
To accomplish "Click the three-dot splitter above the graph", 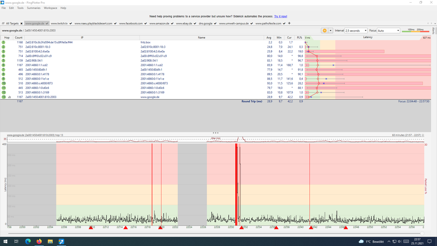I will click(215, 133).
